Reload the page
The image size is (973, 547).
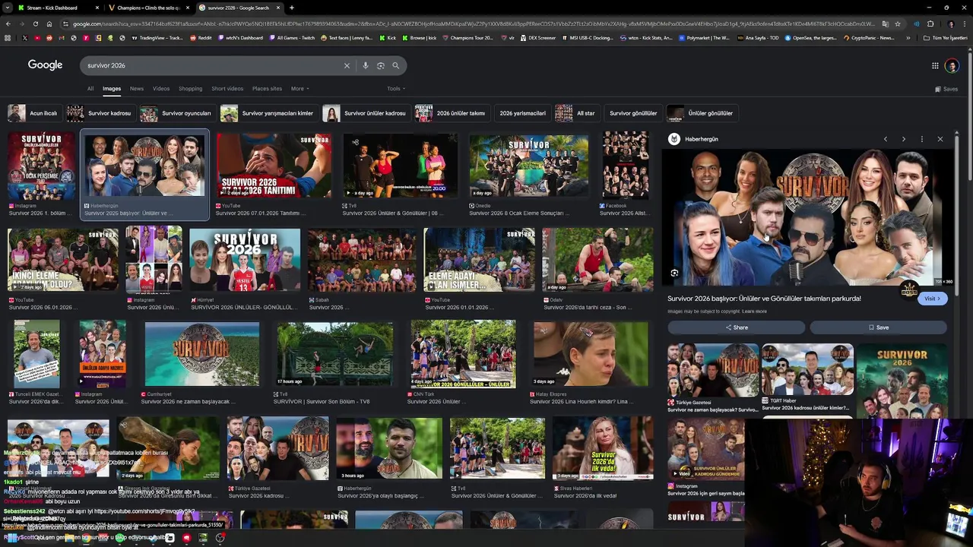[34, 24]
